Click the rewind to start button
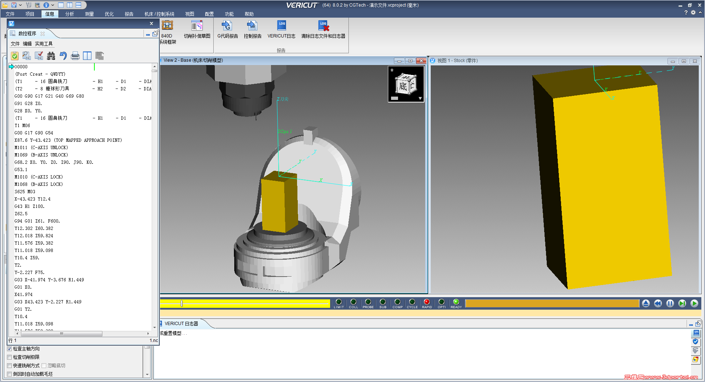This screenshot has width=705, height=382. click(x=658, y=303)
